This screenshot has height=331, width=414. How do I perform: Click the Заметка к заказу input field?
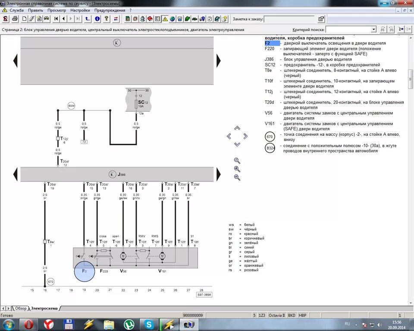[289, 19]
